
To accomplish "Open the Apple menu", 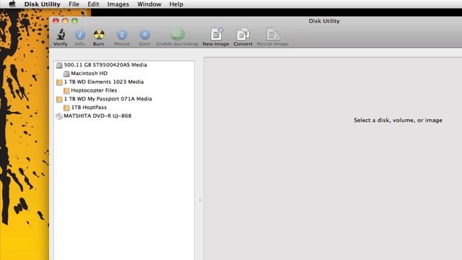I will coord(12,4).
